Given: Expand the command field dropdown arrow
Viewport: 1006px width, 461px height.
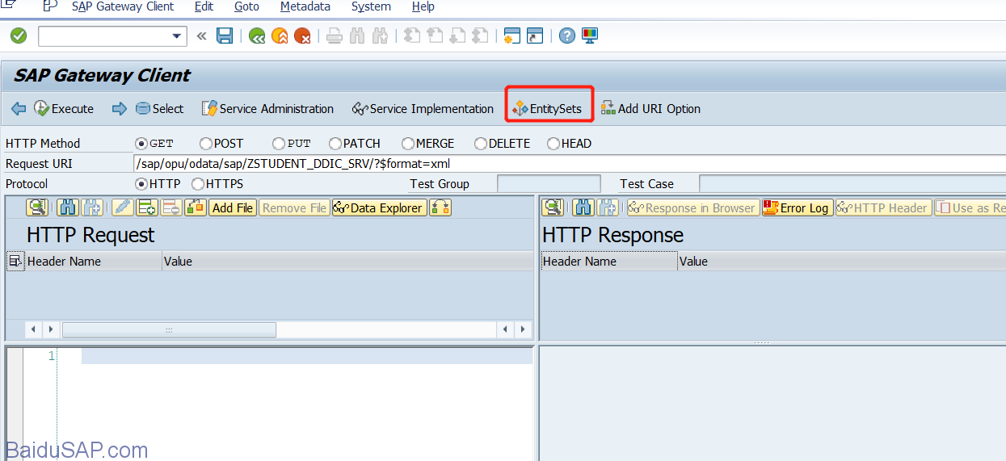Looking at the screenshot, I should (177, 36).
